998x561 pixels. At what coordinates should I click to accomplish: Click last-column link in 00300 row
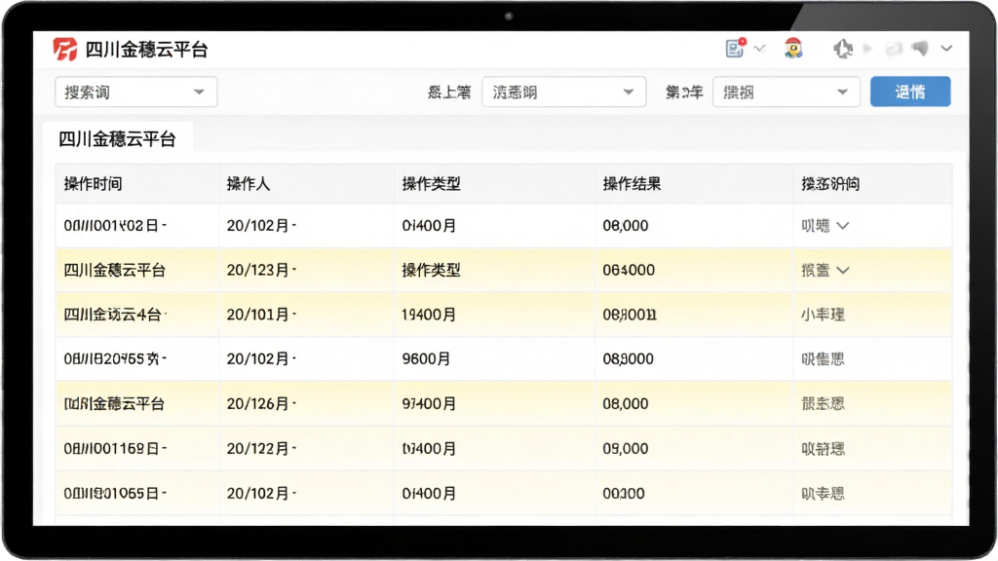pyautogui.click(x=823, y=494)
